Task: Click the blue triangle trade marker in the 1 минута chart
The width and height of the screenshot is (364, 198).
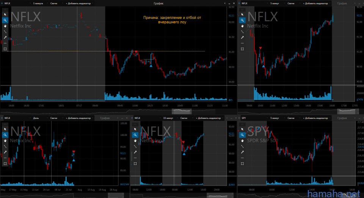Action: 151,66
